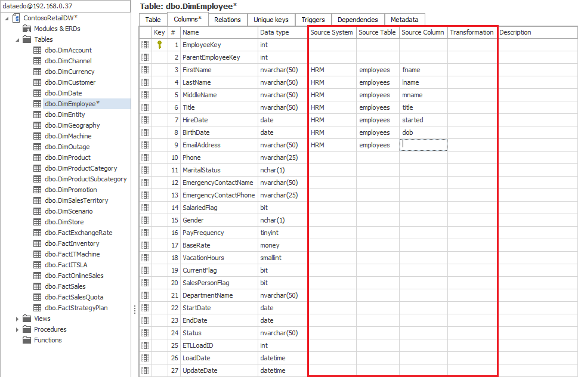578x377 pixels.
Task: Click the row icon beside UpdateDate column
Action: 145,370
